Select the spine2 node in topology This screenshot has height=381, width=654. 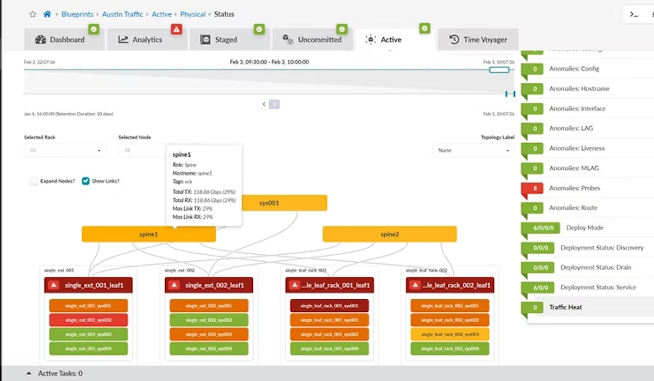390,234
